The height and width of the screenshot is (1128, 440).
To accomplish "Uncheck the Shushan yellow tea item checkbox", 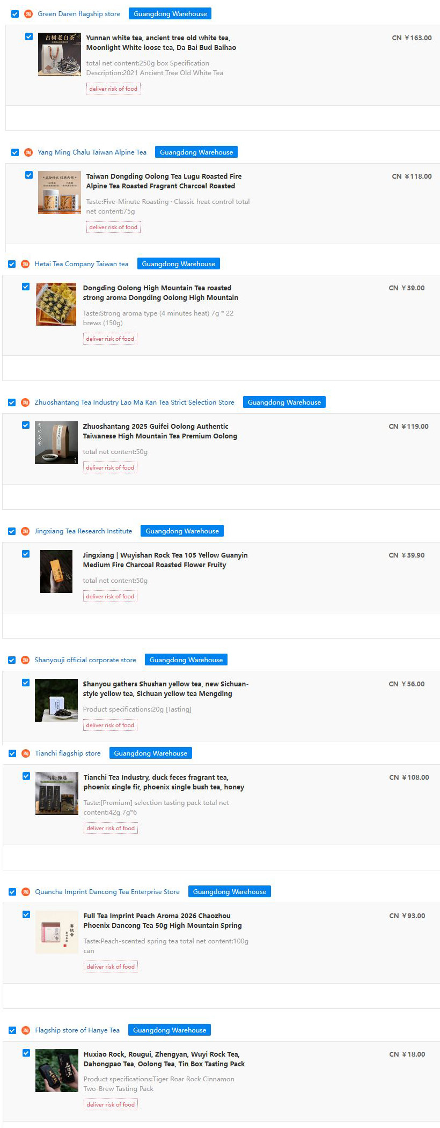I will [26, 683].
